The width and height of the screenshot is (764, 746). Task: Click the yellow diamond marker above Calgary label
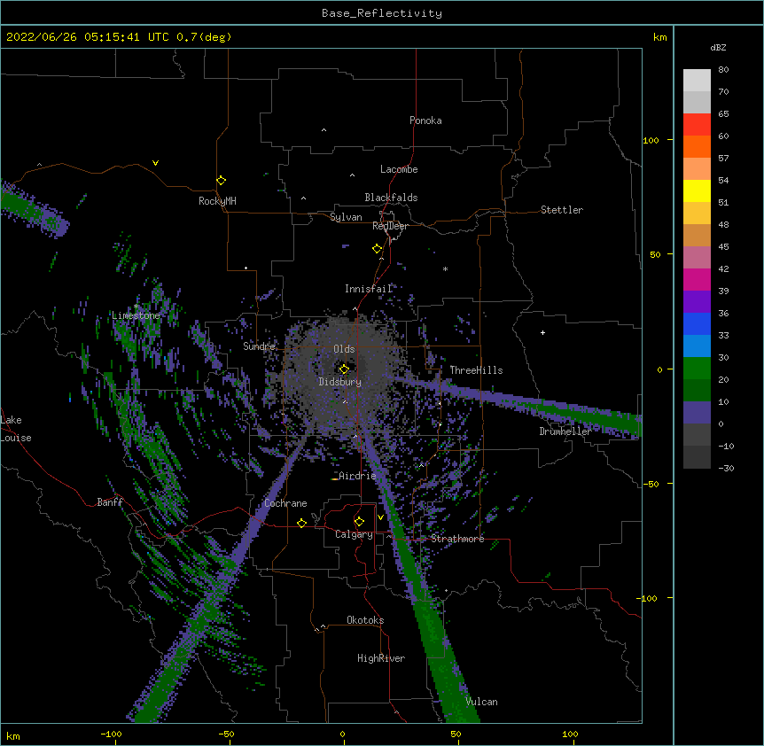pyautogui.click(x=359, y=522)
